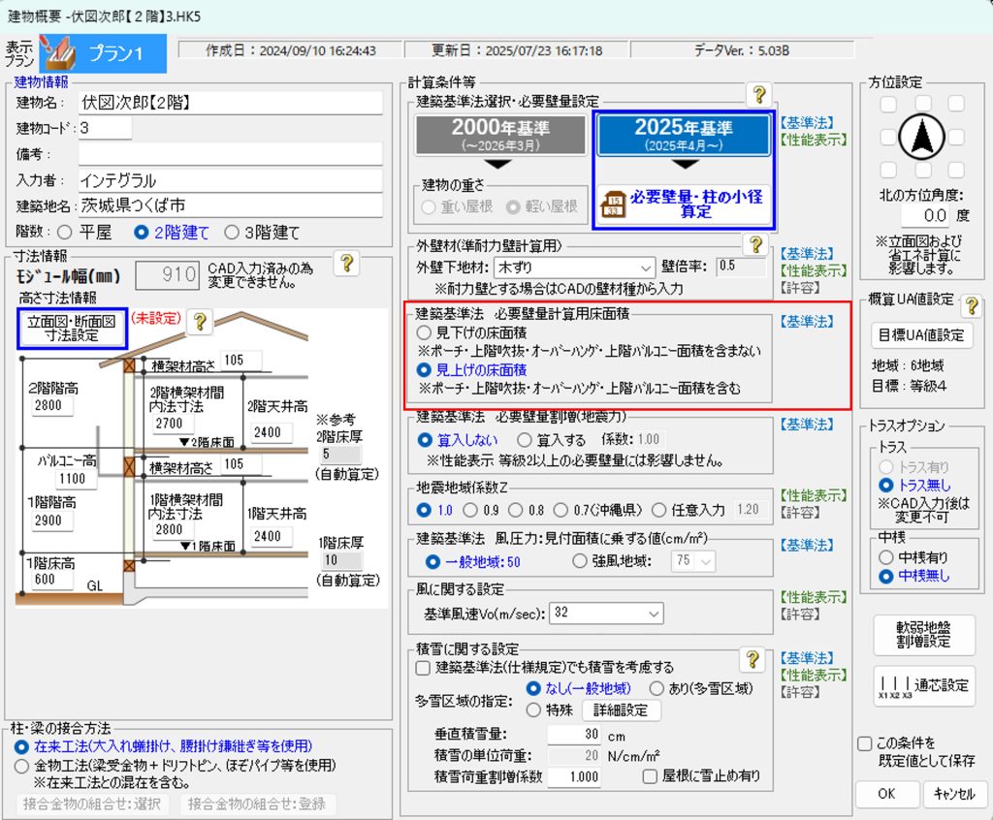Screen dimensions: 993x820
Task: Click the 北の方位角度 field showing 0.0
Action: pyautogui.click(x=926, y=215)
